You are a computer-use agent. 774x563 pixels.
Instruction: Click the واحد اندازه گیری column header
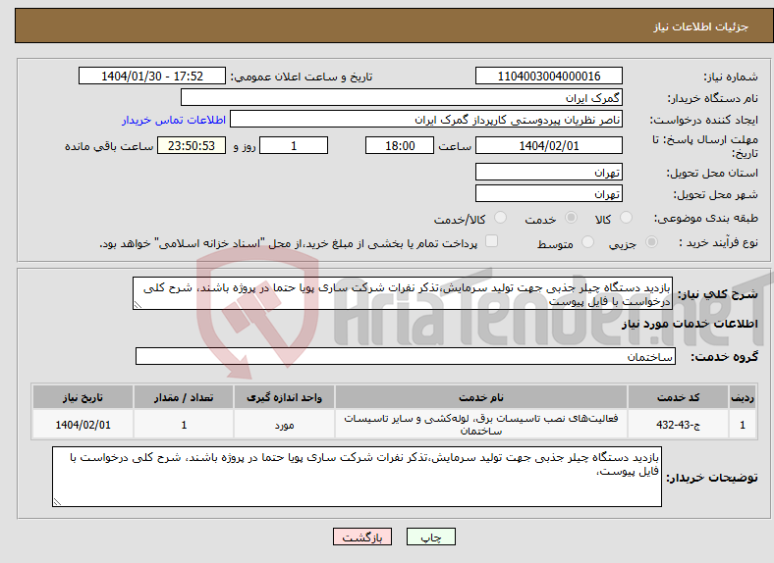(x=284, y=397)
